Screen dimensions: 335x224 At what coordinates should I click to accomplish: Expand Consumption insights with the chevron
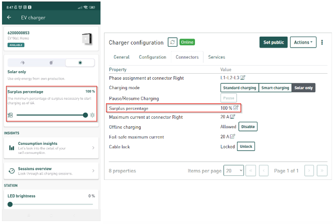(93, 148)
